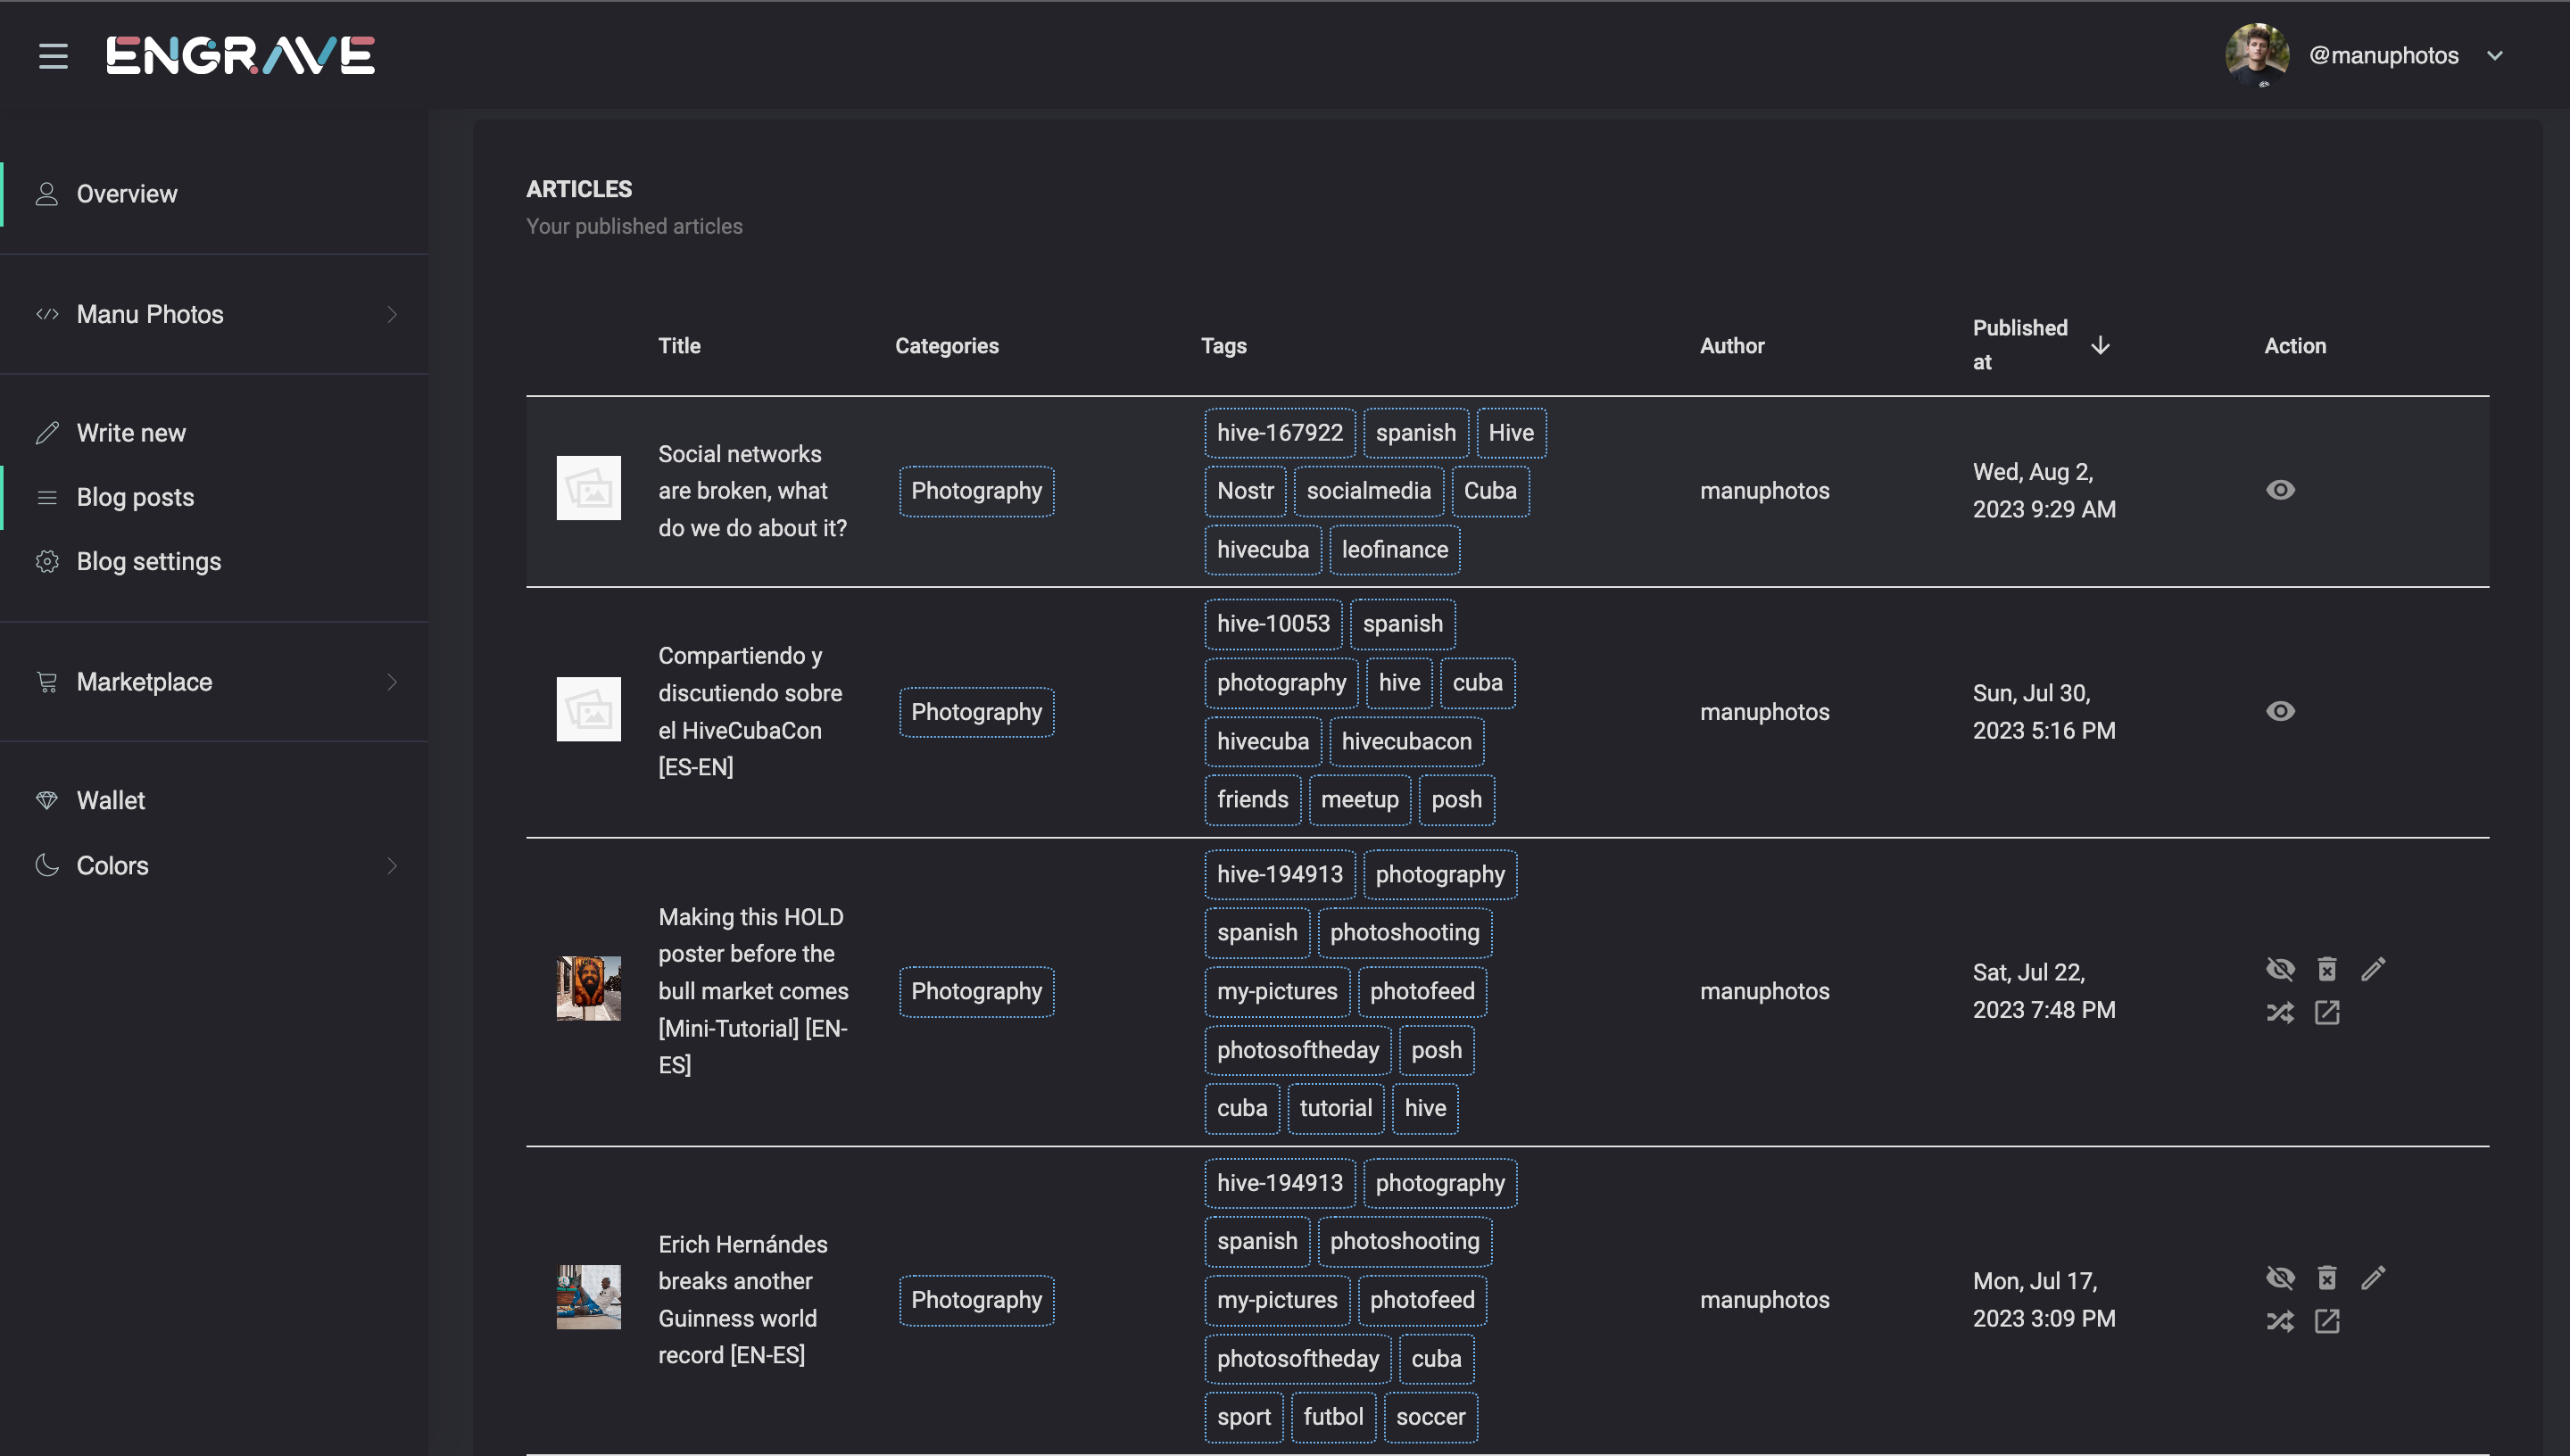Delete the HOLD poster article
The width and height of the screenshot is (2570, 1456).
click(x=2327, y=969)
